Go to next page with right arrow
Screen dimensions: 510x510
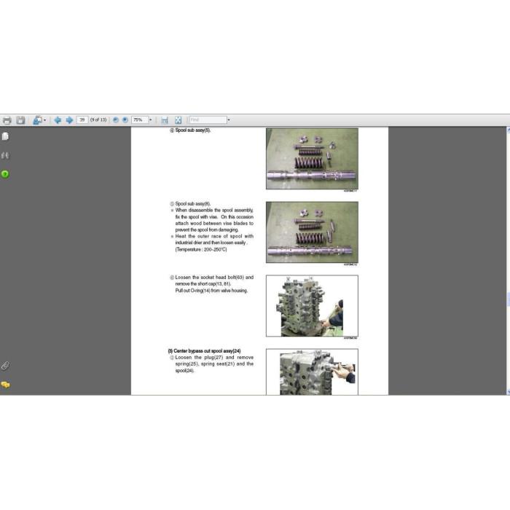[69, 120]
